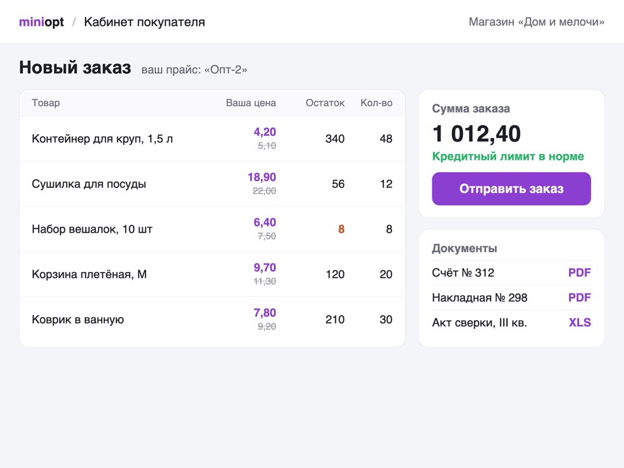Screen dimensions: 624x468
Task: Select product Коврик в ванную
Action: tap(77, 319)
